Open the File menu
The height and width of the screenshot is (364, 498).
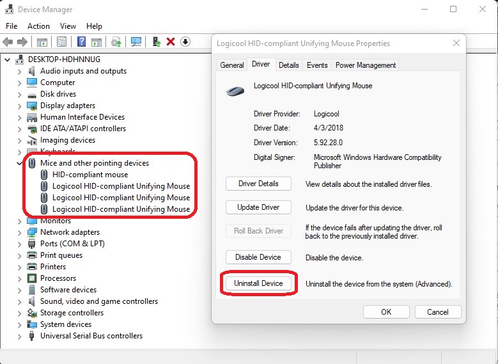tap(12, 26)
